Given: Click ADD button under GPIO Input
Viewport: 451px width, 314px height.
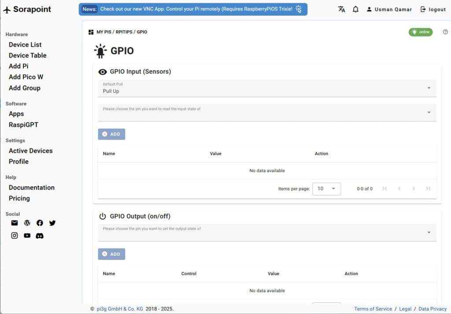Looking at the screenshot, I should click(x=111, y=134).
